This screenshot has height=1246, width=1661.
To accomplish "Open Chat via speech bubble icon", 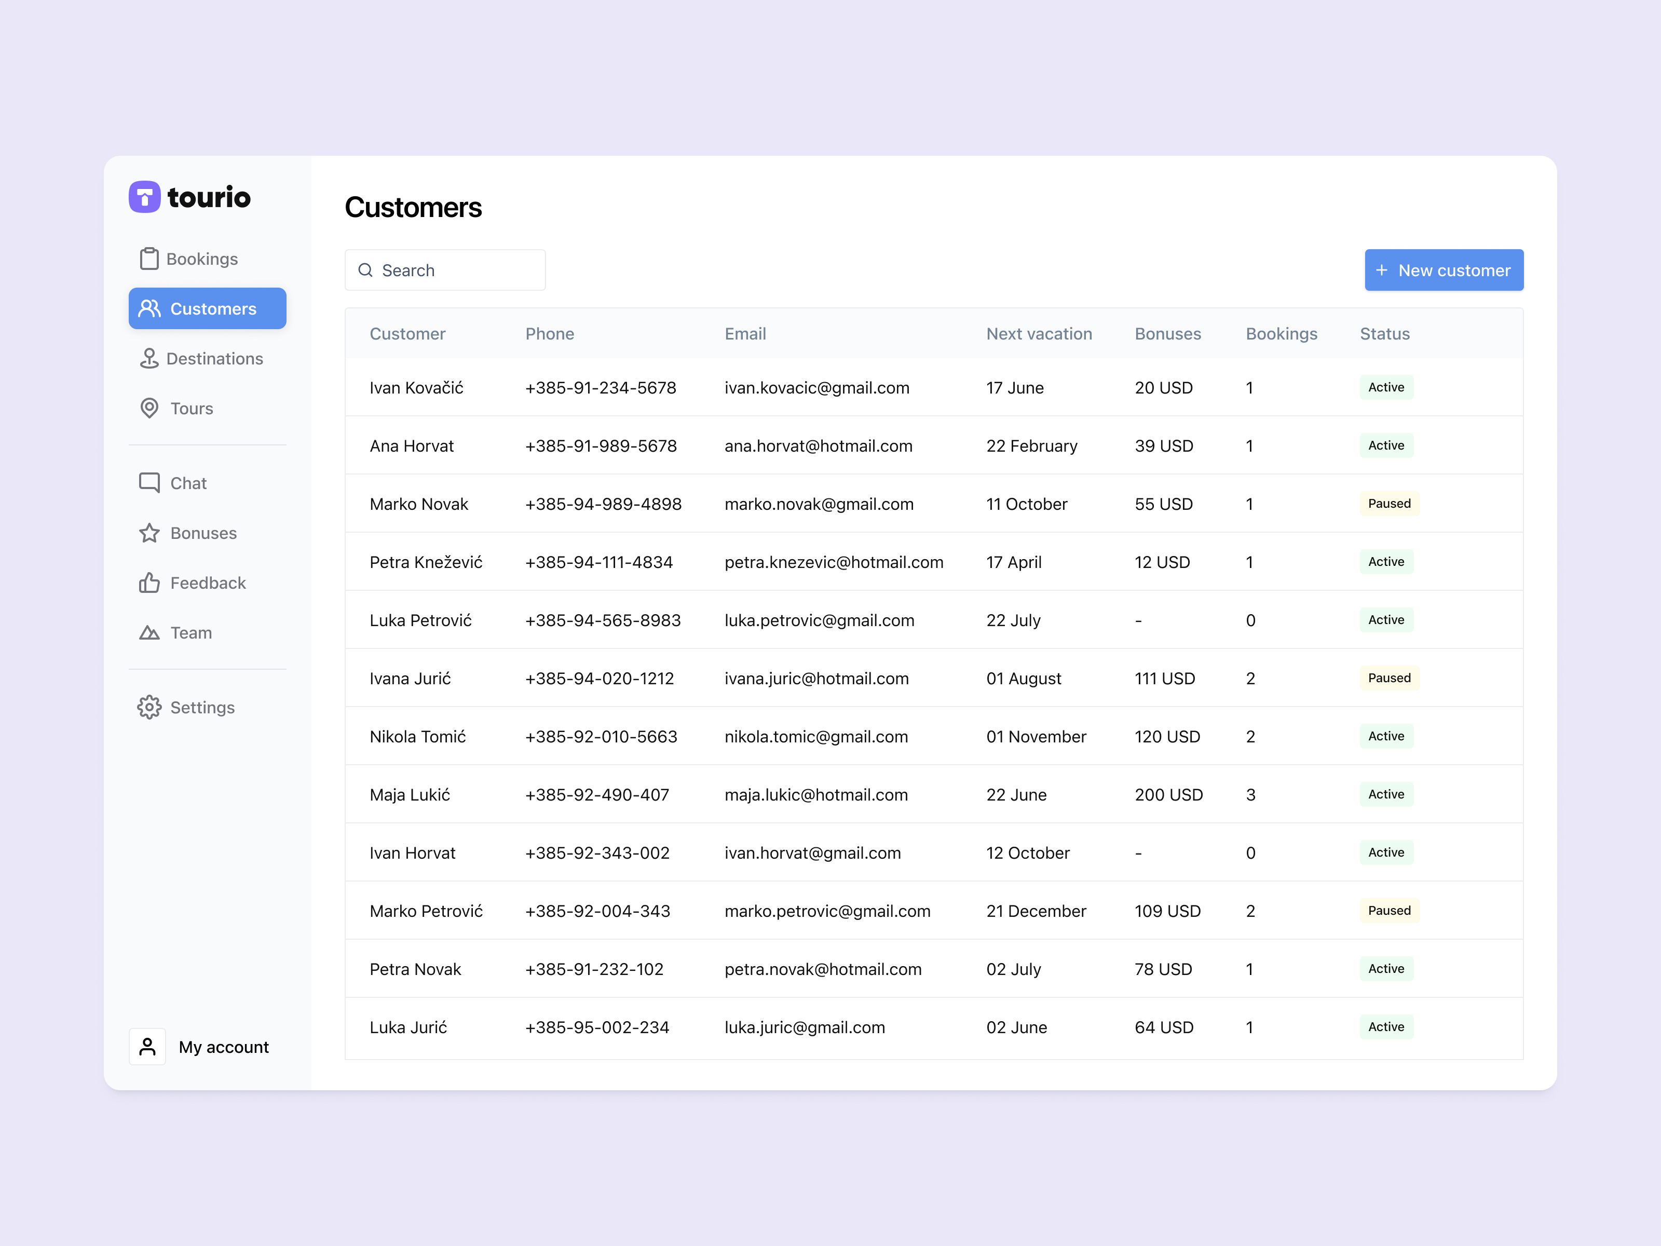I will coord(148,482).
